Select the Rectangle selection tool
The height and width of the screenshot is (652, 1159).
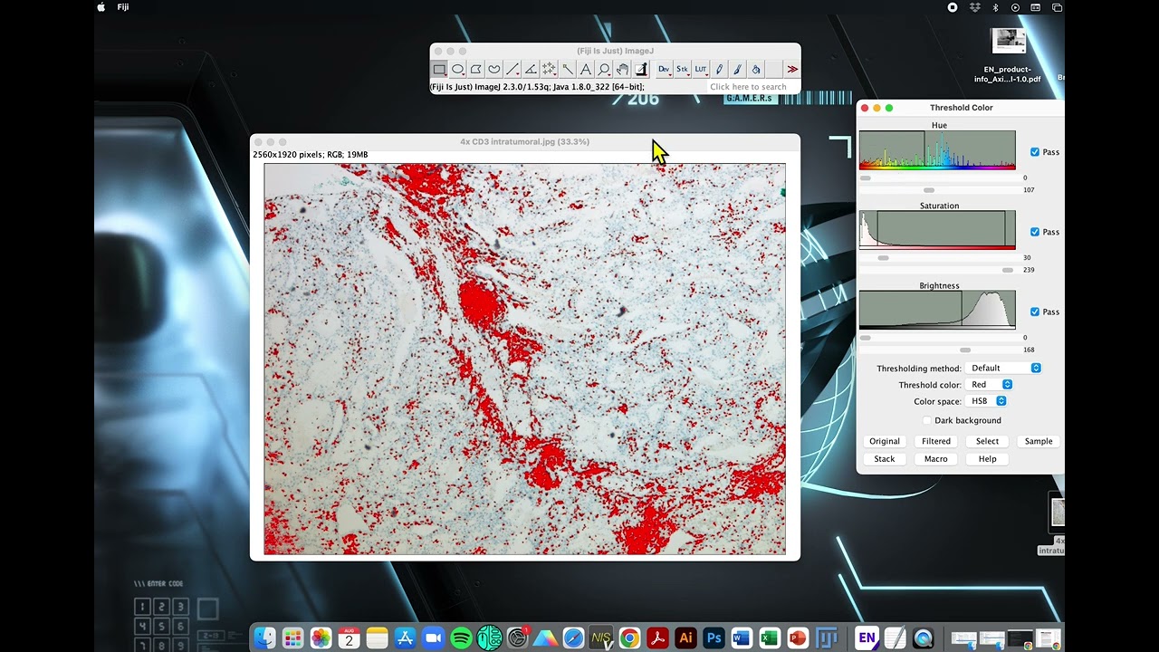(439, 69)
